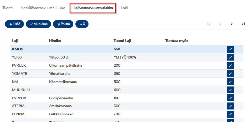Click Tuonti Laji value 300

click(117, 106)
